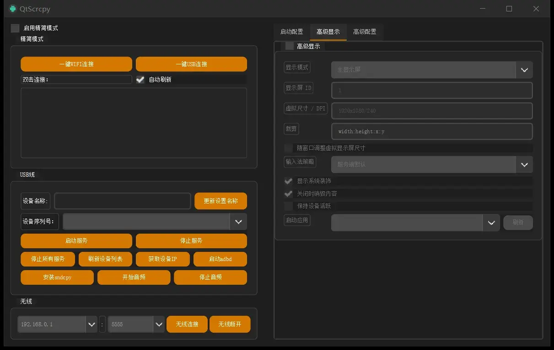Start audio with 开始音频 button
This screenshot has height=350, width=554.
[134, 277]
